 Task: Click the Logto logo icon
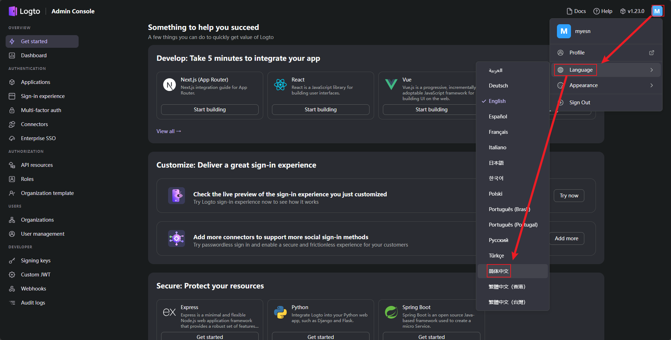point(13,11)
